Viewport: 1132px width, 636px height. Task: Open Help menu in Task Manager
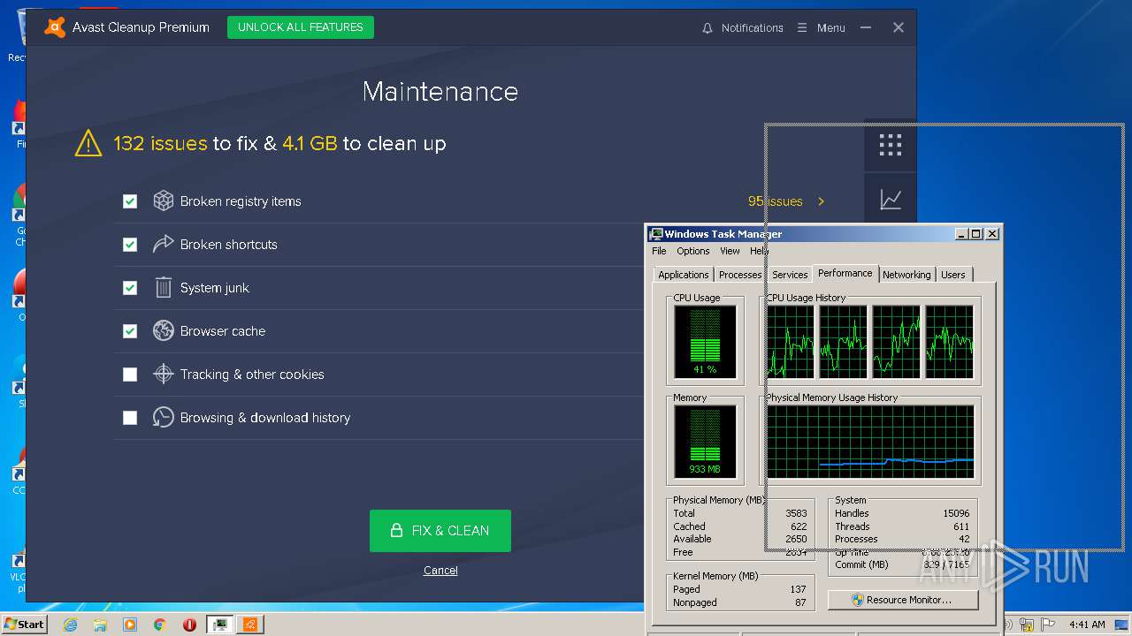pyautogui.click(x=760, y=251)
